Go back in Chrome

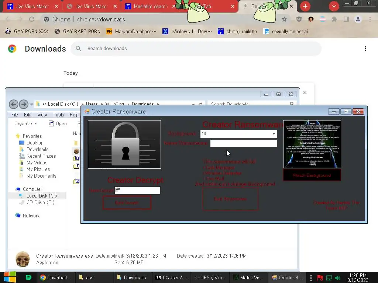8,19
